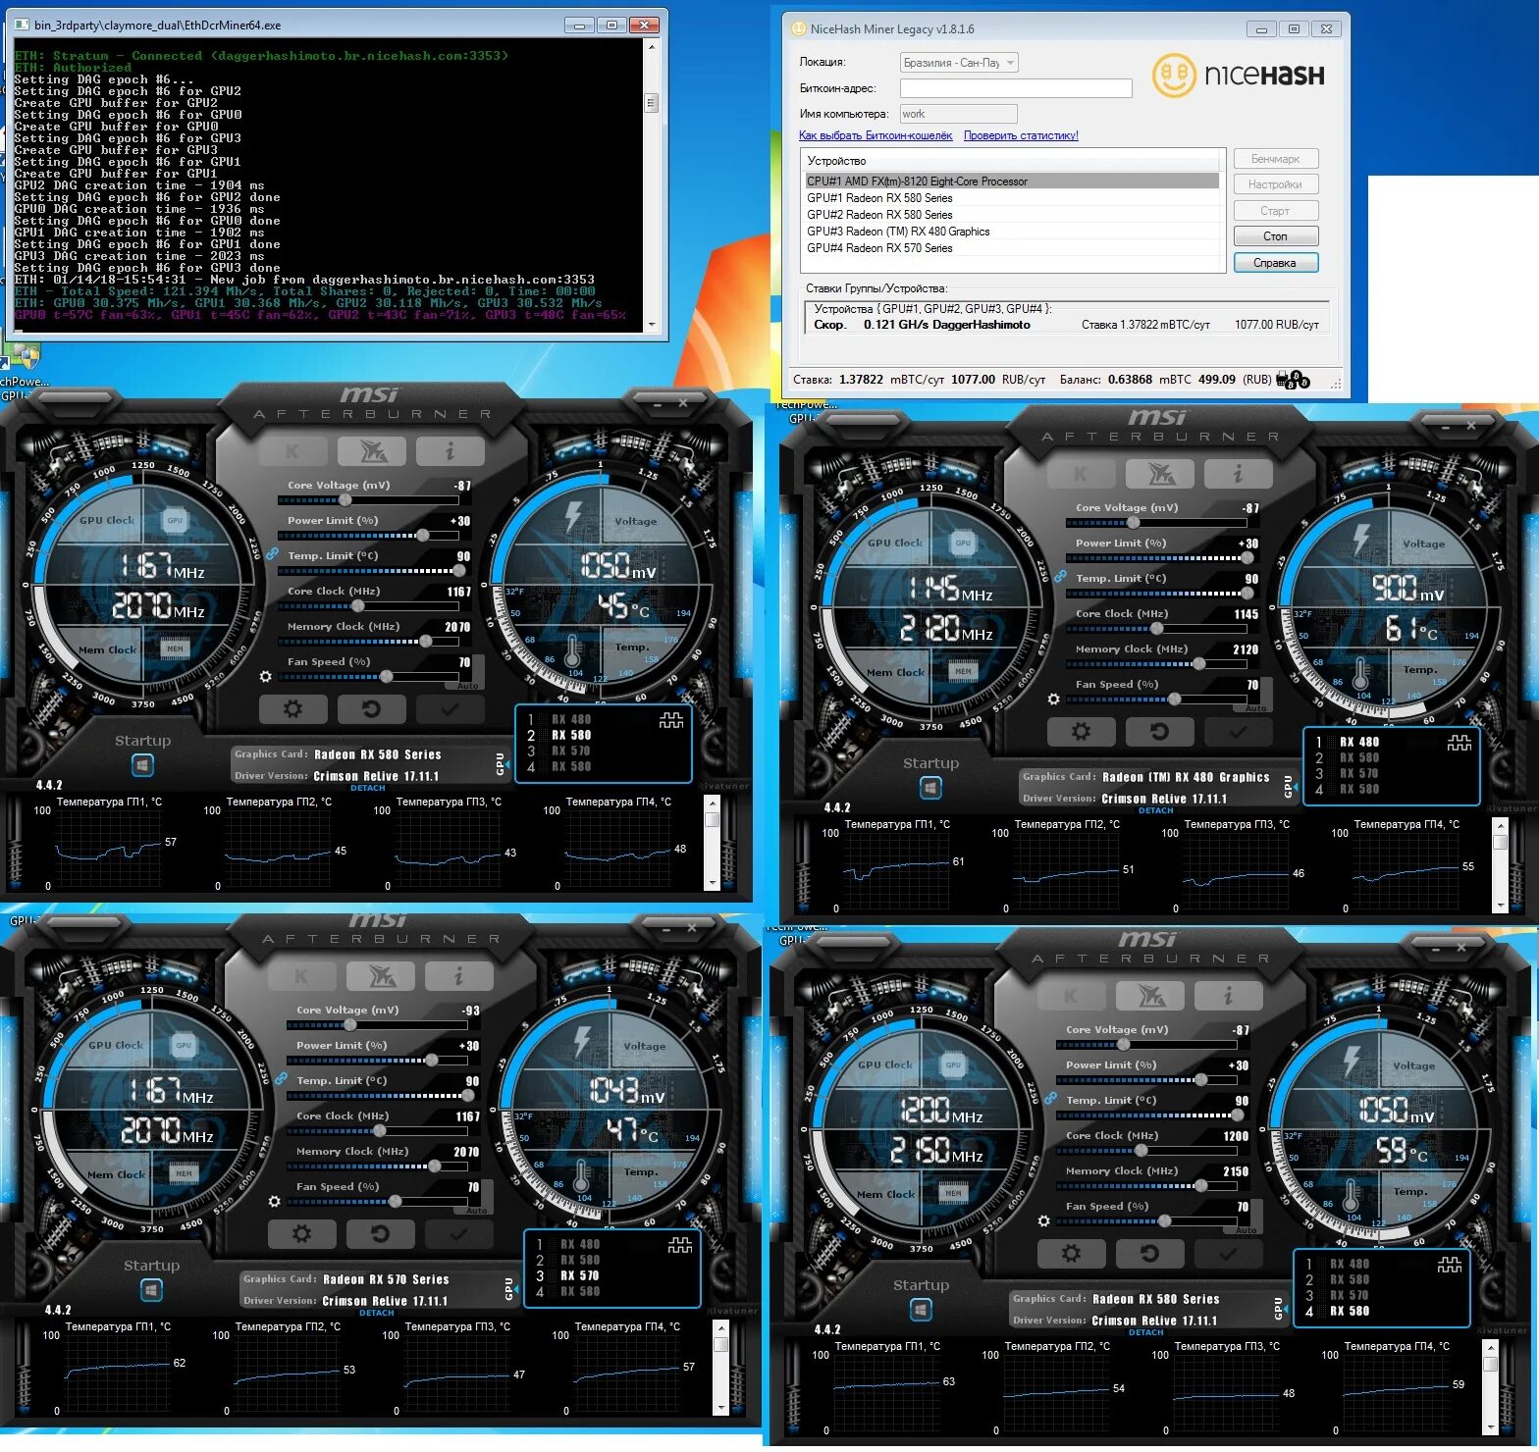Open settings gear in RX 570 Afterburner window
The height and width of the screenshot is (1452, 1539).
coord(301,1233)
